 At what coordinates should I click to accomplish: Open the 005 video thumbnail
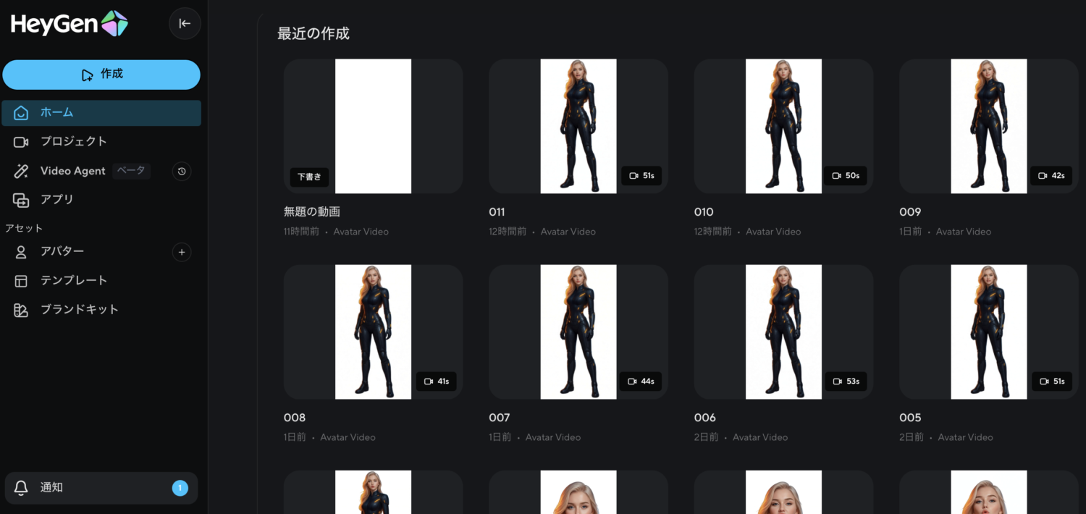988,332
